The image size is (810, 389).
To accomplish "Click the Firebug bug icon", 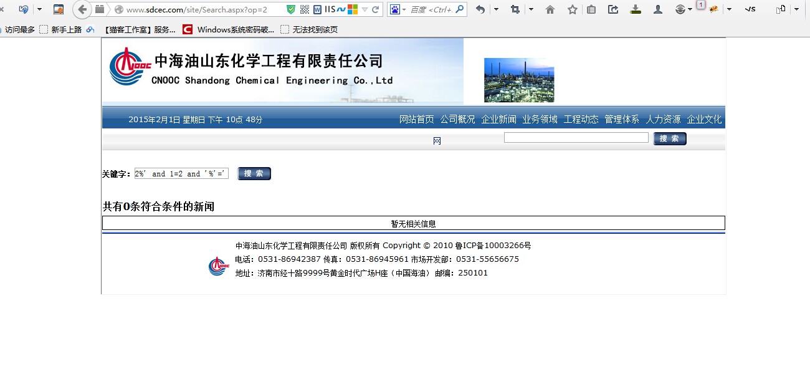I will (x=712, y=9).
